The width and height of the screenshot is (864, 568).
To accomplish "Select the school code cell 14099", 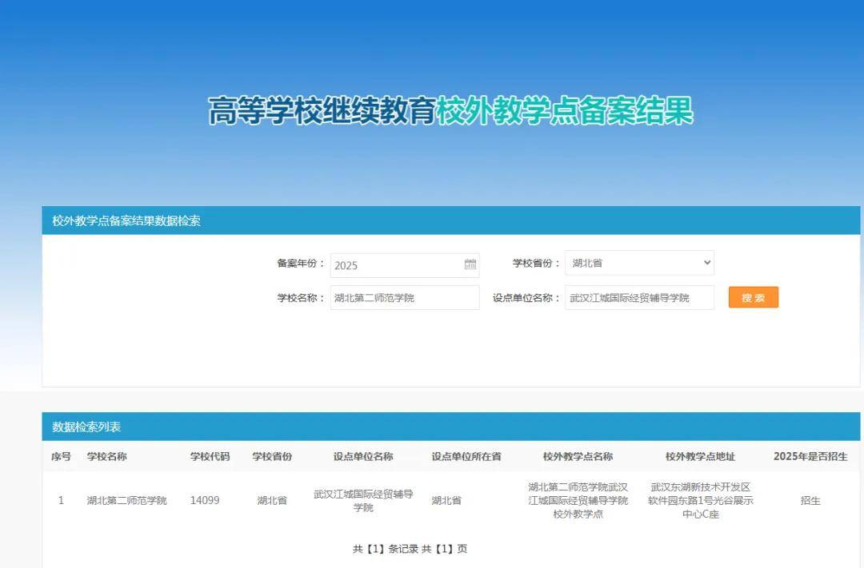I will point(205,500).
